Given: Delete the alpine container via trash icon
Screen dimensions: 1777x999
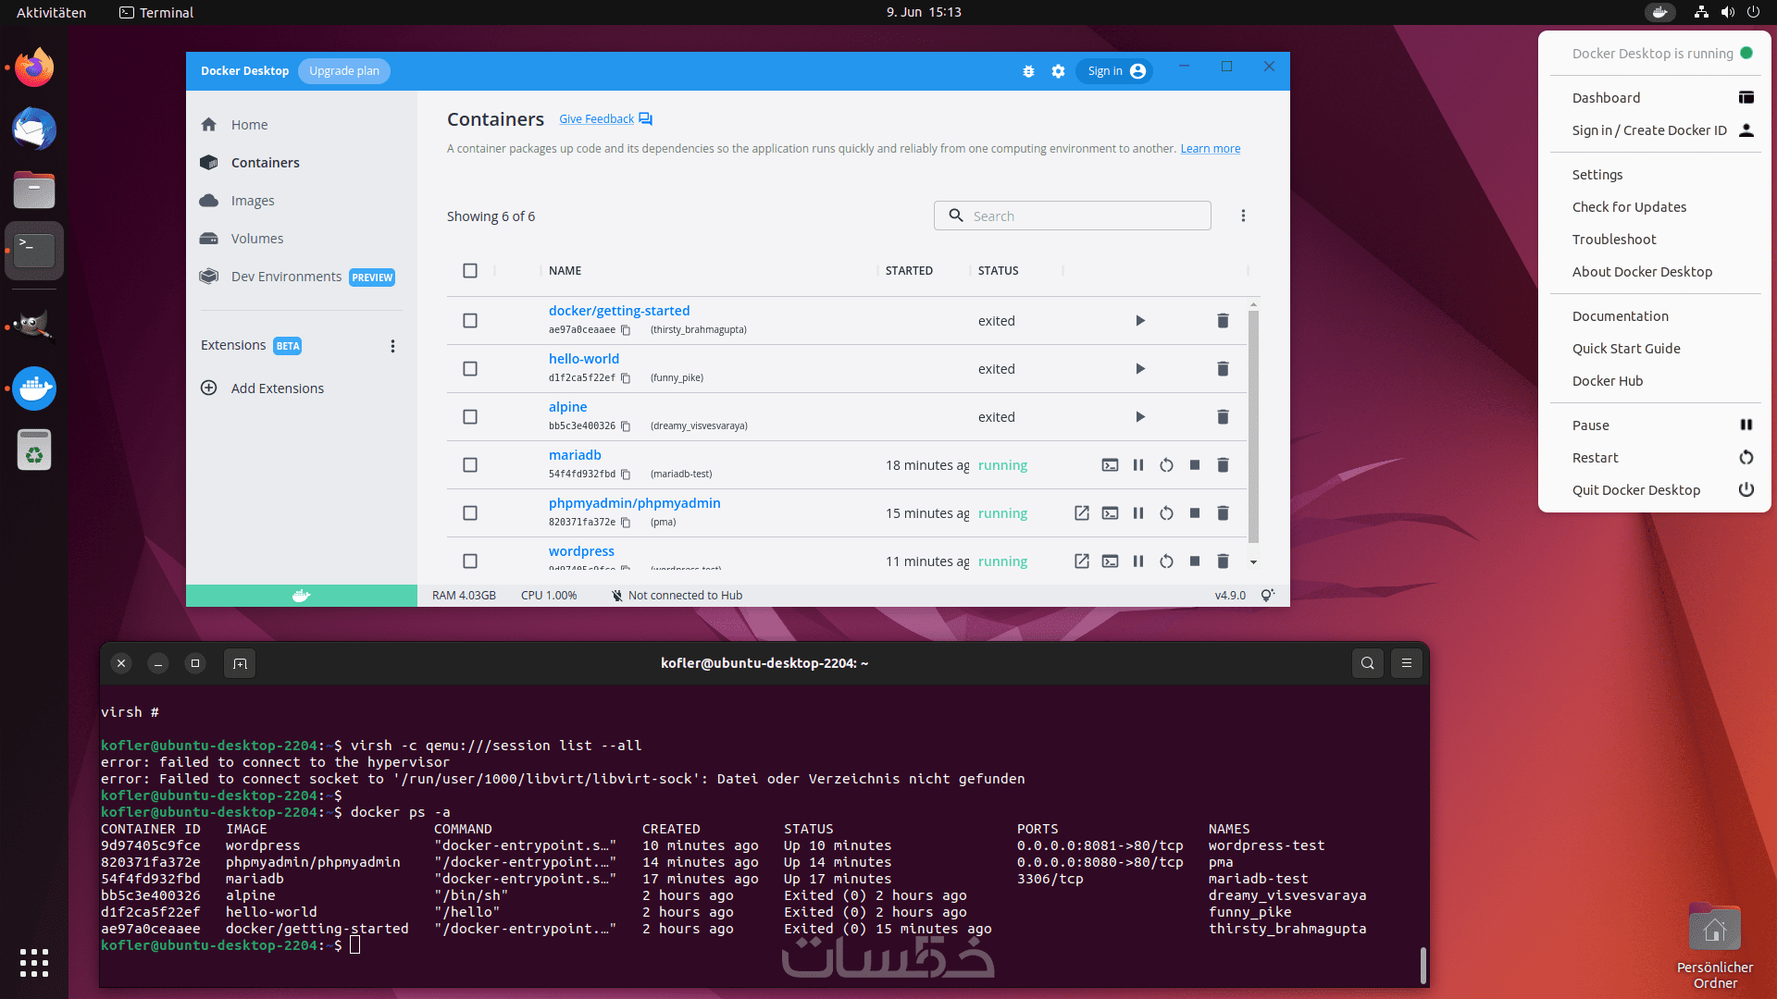Looking at the screenshot, I should pyautogui.click(x=1223, y=417).
